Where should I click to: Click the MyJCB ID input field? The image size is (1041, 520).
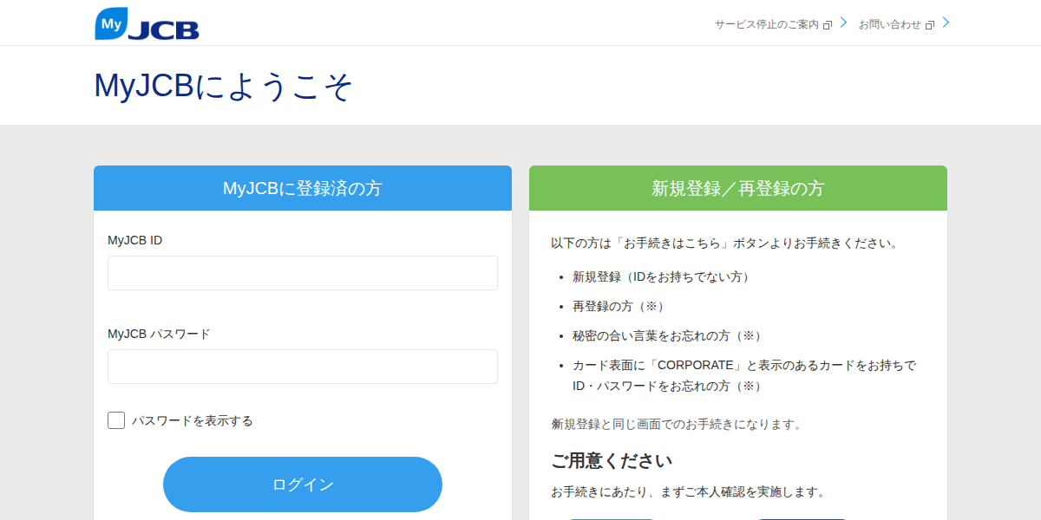302,272
